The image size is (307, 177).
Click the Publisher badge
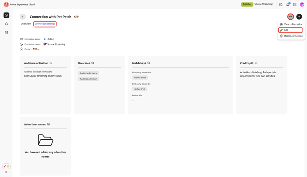[247, 4]
